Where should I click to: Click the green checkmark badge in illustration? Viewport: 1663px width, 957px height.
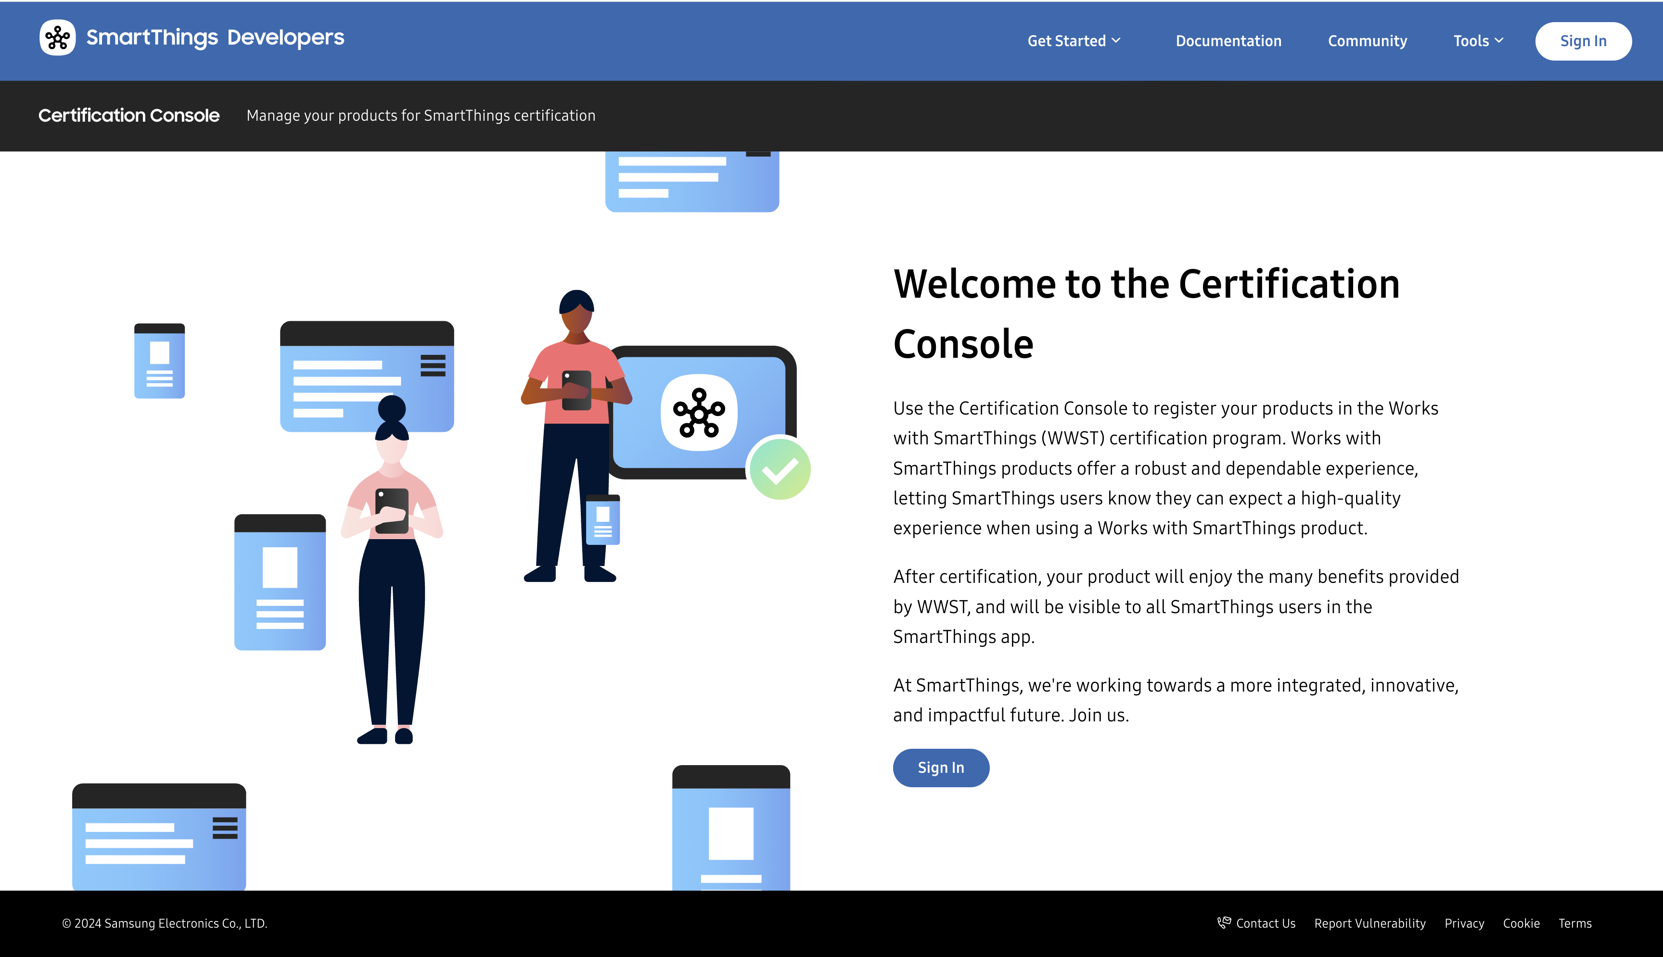(x=780, y=469)
